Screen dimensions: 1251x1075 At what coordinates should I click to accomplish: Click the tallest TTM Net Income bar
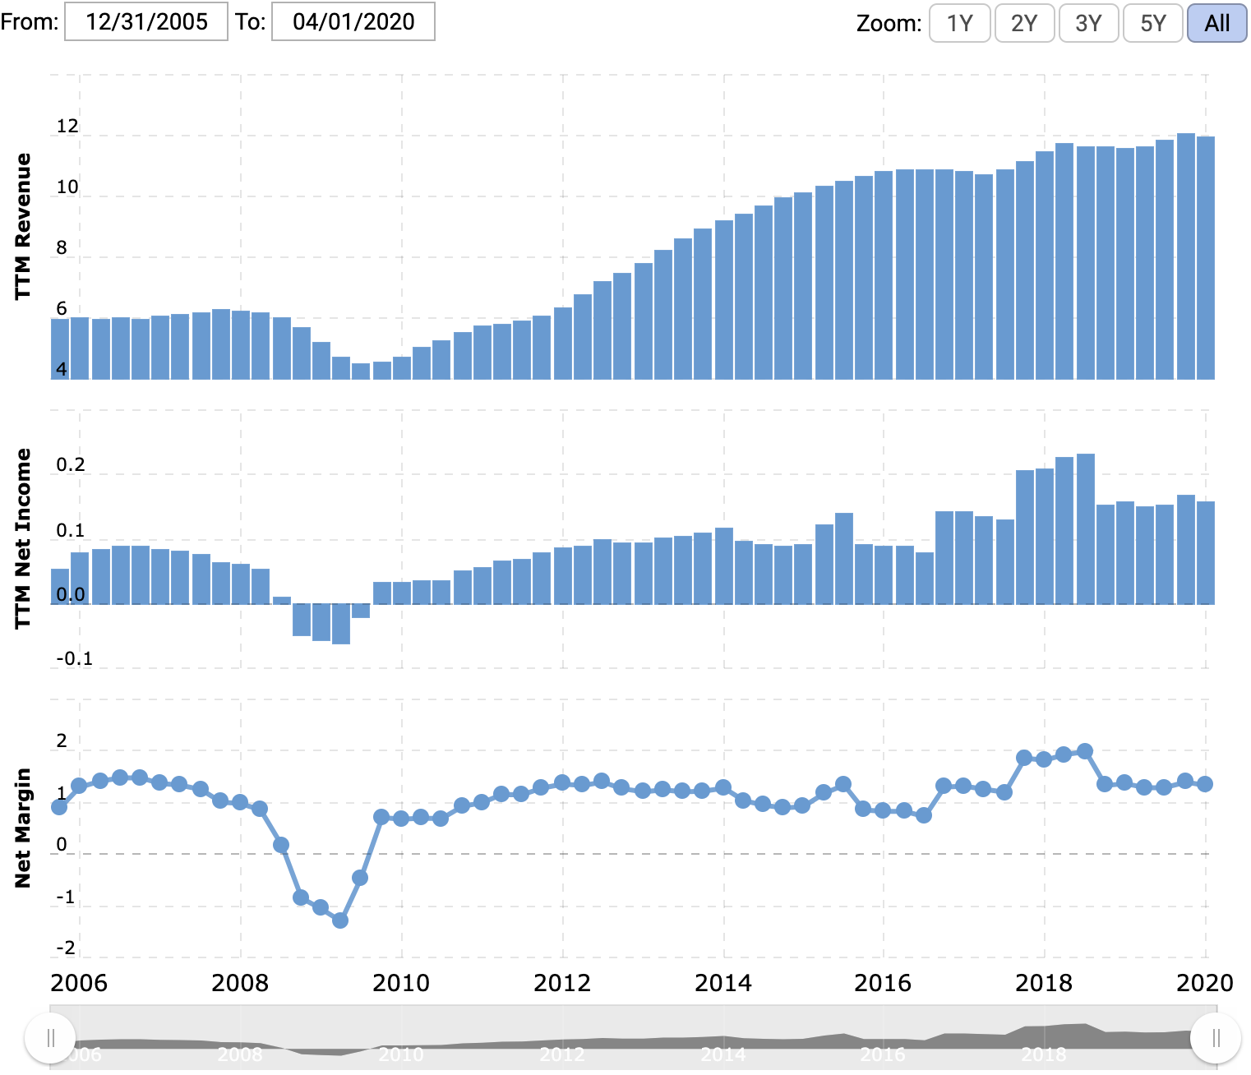[x=1085, y=528]
